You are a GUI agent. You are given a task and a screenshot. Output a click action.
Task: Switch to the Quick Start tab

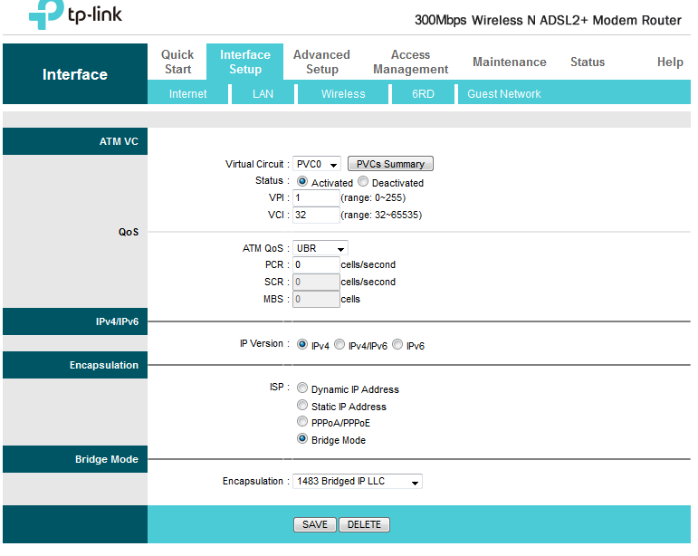coord(177,62)
